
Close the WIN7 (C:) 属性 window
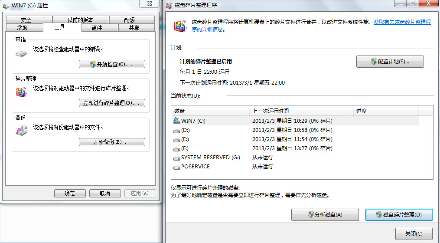[x=150, y=3]
